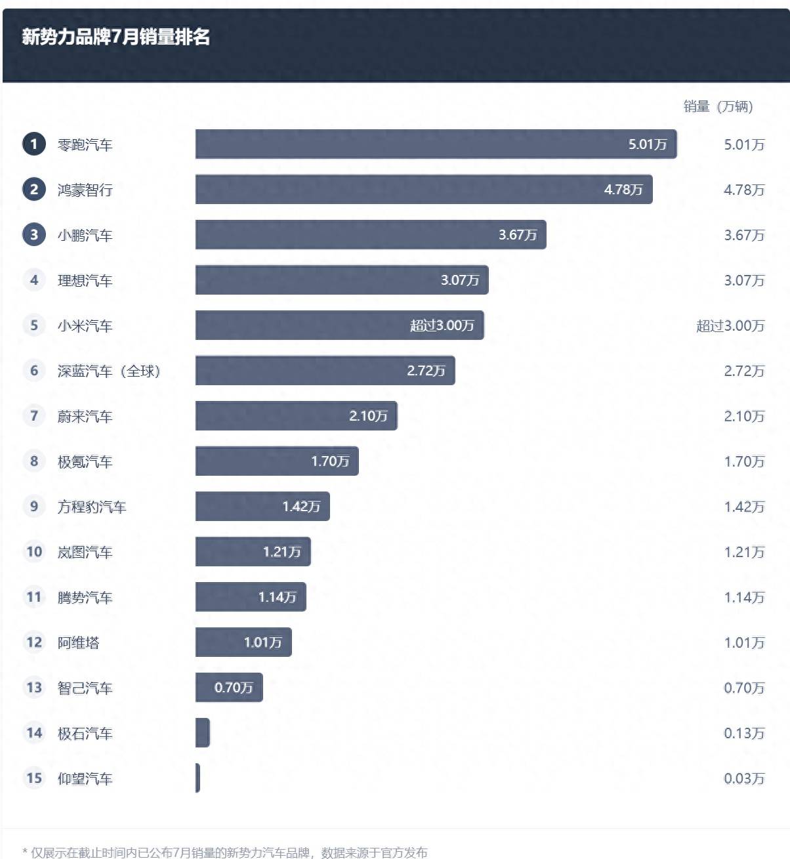This screenshot has width=790, height=859.
Task: Select the 1.14万 bar for 腾势汽车
Action: [x=251, y=597]
